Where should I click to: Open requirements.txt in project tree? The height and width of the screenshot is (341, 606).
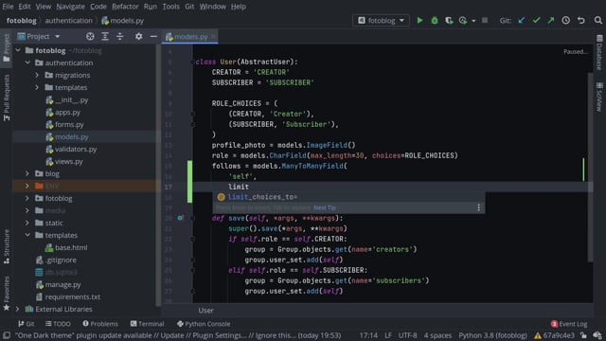(x=72, y=296)
